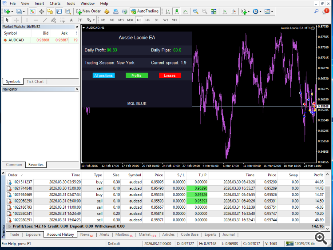The image size is (333, 250).
Task: Click the New Order button
Action: tap(88, 11)
